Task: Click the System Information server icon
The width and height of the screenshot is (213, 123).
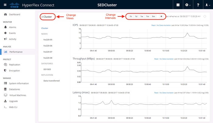Action: click(5, 83)
